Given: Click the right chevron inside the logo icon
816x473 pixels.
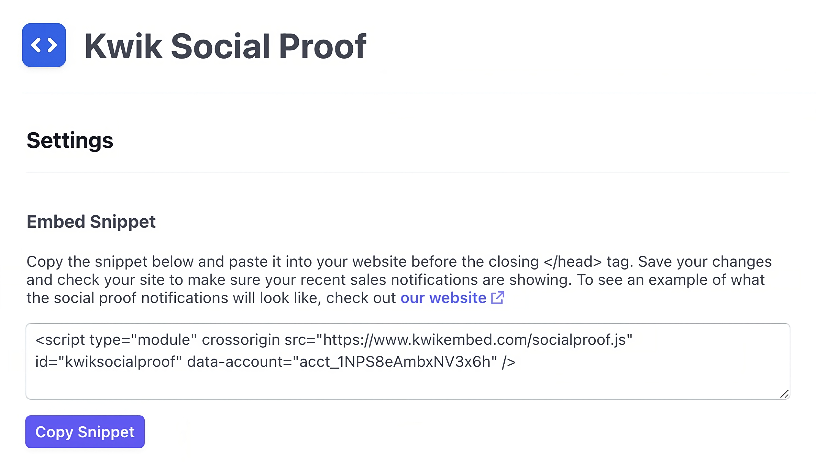Looking at the screenshot, I should (52, 45).
